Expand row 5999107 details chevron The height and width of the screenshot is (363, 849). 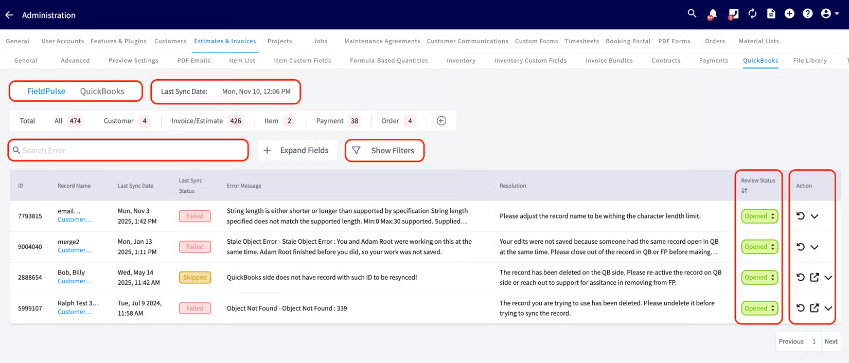click(x=828, y=308)
